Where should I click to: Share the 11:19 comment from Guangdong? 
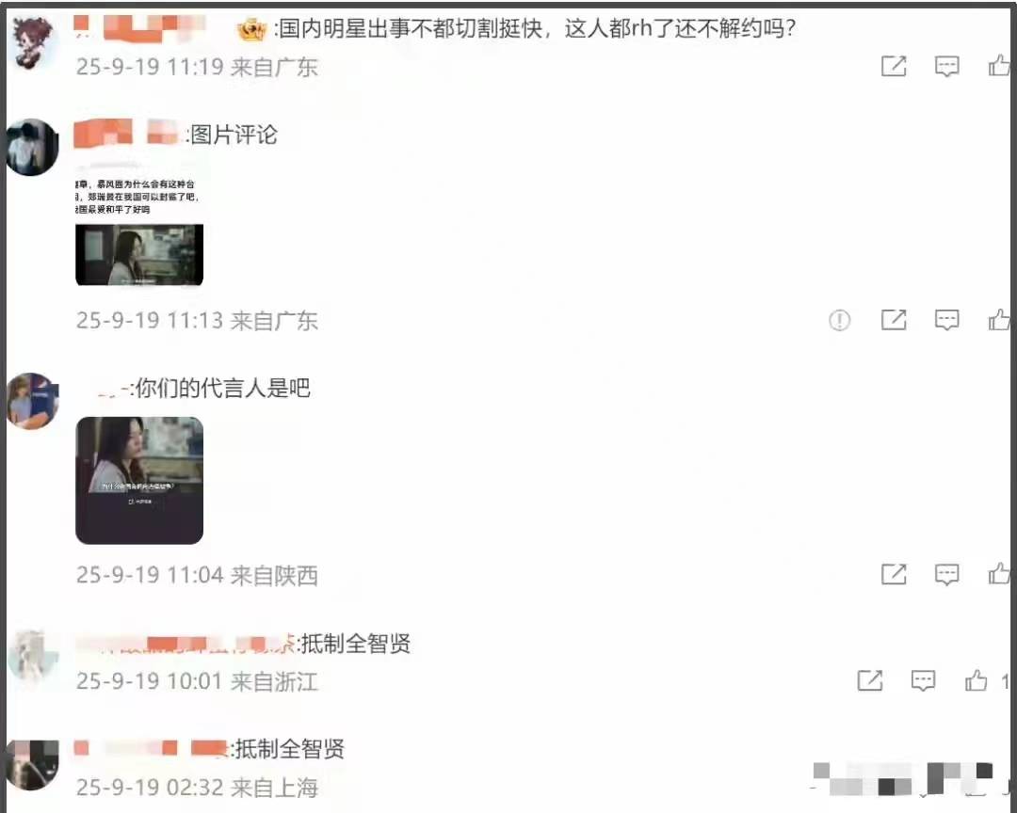pos(893,66)
